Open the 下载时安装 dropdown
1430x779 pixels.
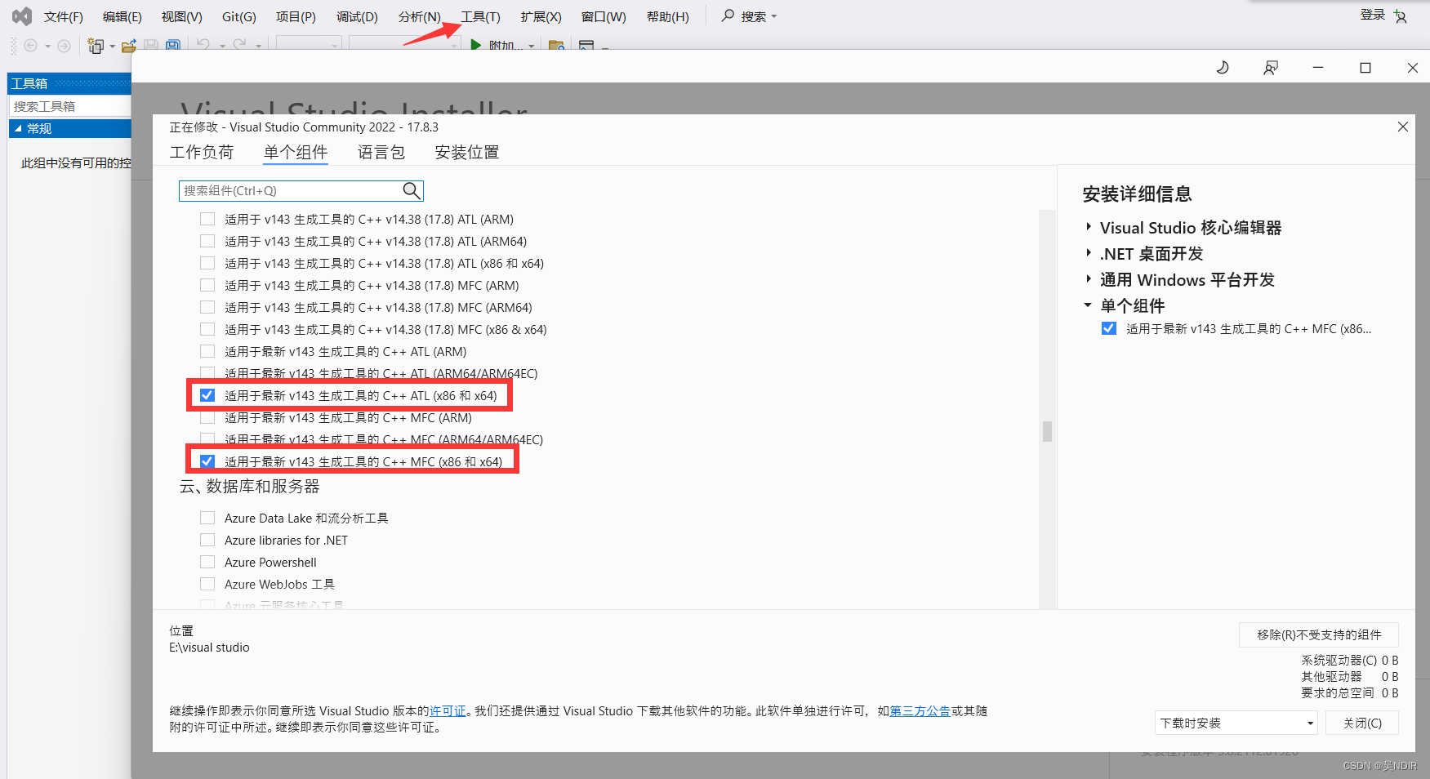click(1236, 723)
